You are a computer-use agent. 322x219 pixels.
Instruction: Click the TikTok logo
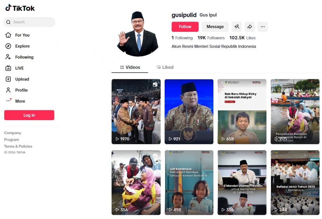20,8
